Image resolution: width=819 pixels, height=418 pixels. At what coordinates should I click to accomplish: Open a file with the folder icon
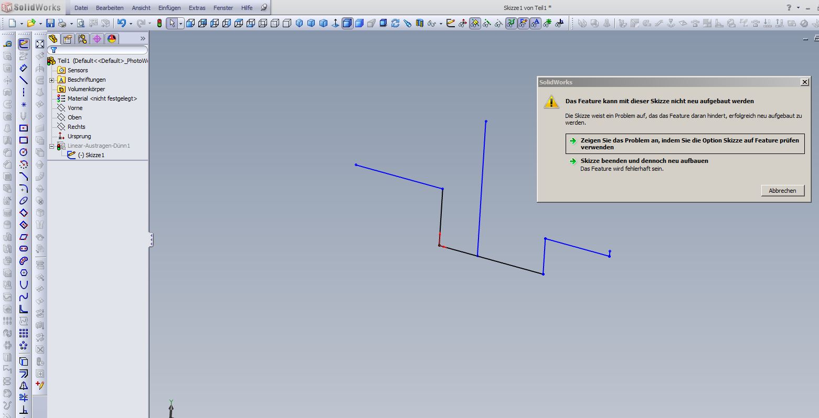31,24
